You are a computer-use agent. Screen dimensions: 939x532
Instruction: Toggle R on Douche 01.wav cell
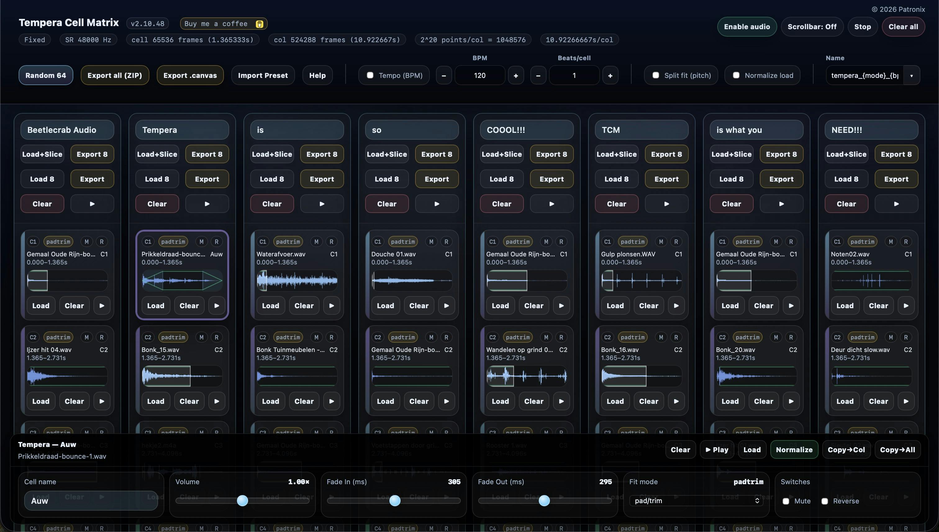tap(446, 241)
